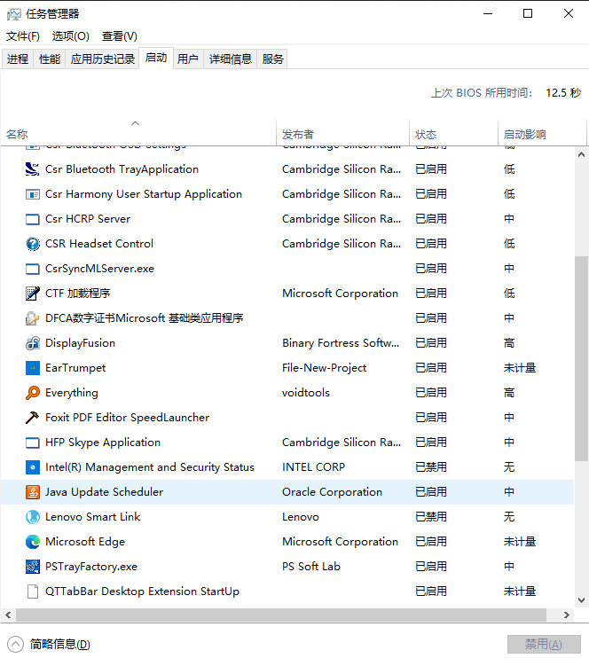
Task: Click 已禁用 status in Lenovo Smart Link row
Action: (431, 517)
